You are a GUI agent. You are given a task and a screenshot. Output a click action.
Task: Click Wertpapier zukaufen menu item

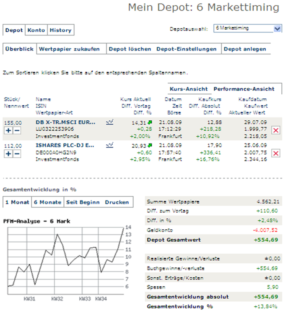[69, 49]
